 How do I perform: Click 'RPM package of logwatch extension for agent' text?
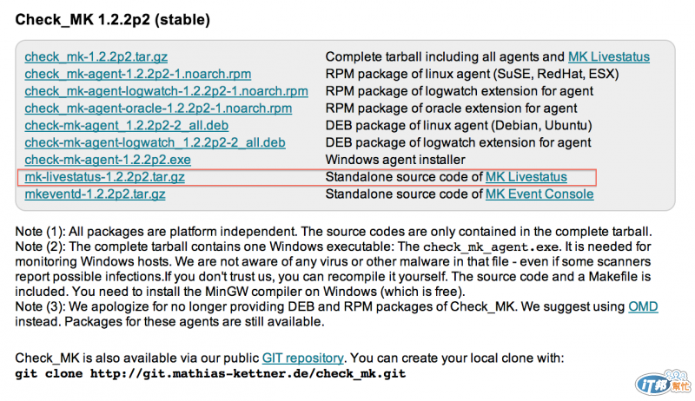(460, 91)
